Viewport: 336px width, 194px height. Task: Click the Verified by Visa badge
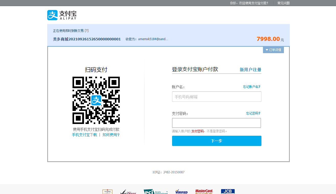point(181,192)
